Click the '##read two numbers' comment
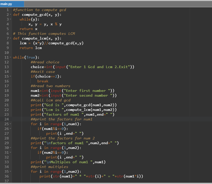This screenshot has height=184, width=212. pyautogui.click(x=51, y=86)
